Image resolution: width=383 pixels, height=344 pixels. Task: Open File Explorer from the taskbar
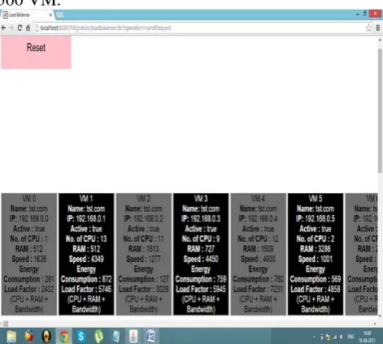(x=11, y=337)
